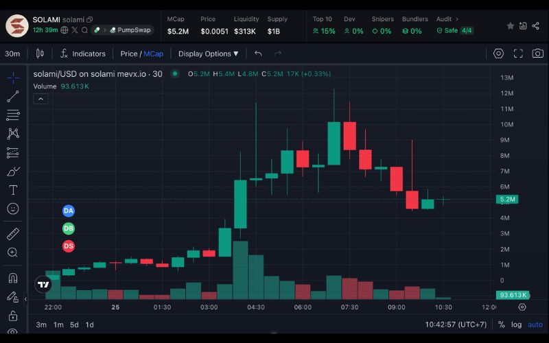The height and width of the screenshot is (343, 549).
Task: Enter fullscreen chart mode
Action: click(x=518, y=54)
